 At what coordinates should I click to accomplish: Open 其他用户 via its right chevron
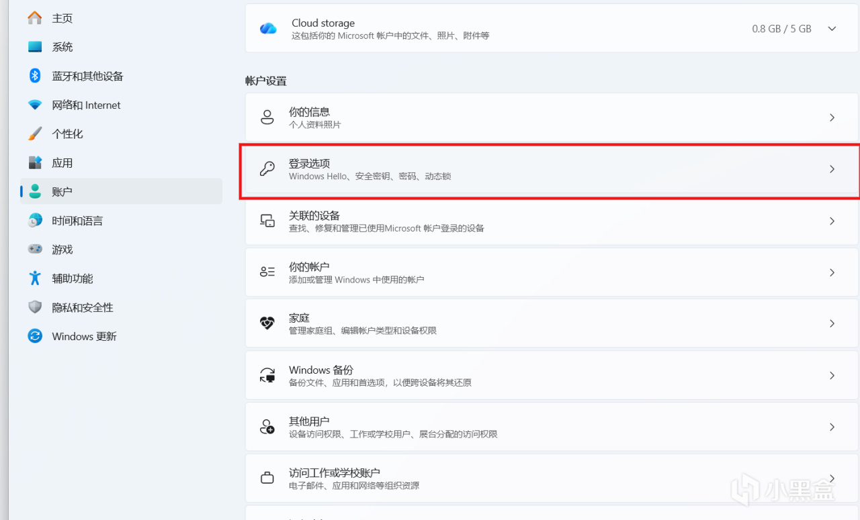pos(832,427)
